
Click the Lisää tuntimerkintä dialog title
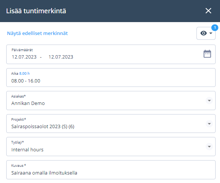pyautogui.click(x=36, y=11)
